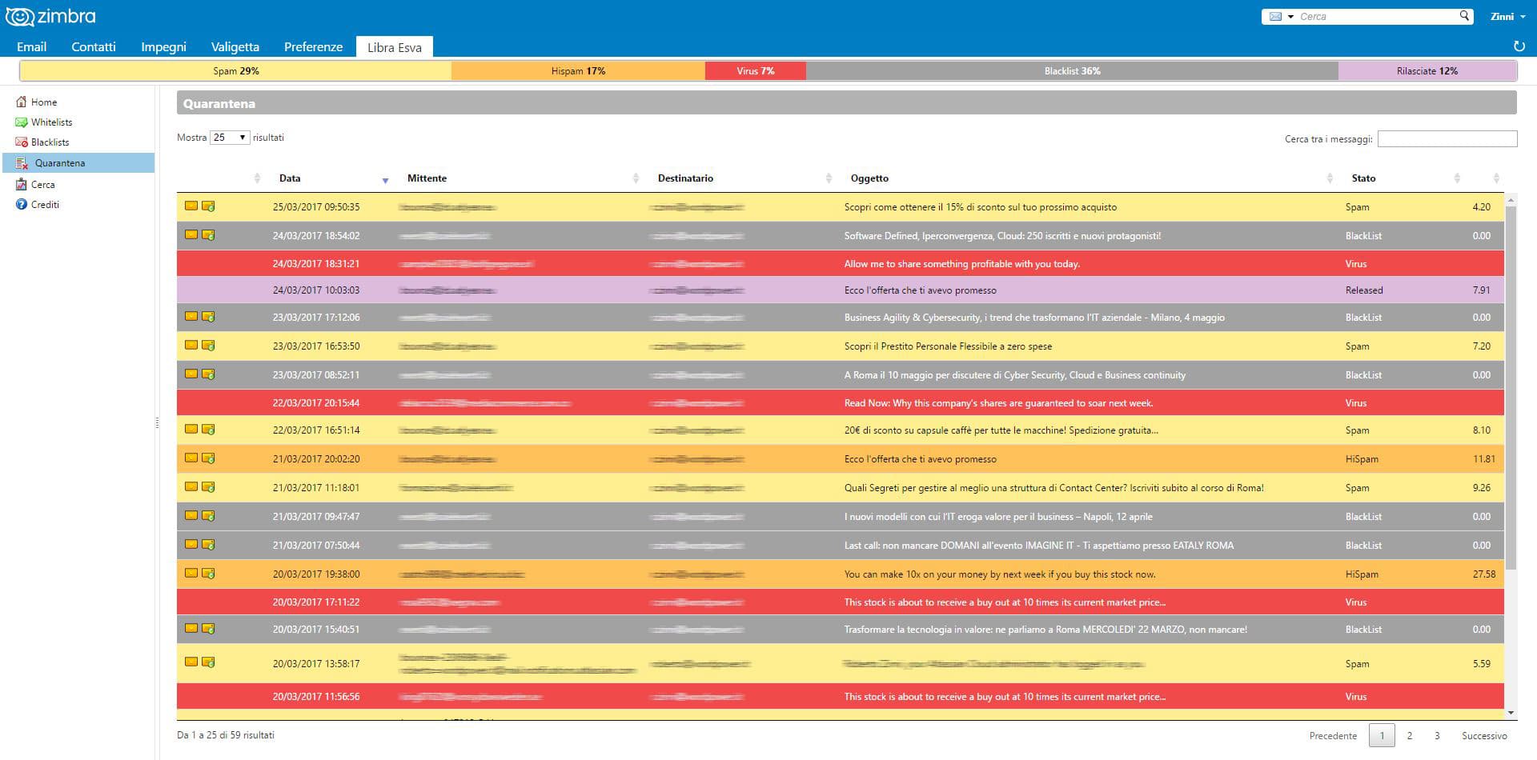Click the green-badge envelope icon in the 25/03/2017 09:50:35 row
The image size is (1537, 760).
208,206
